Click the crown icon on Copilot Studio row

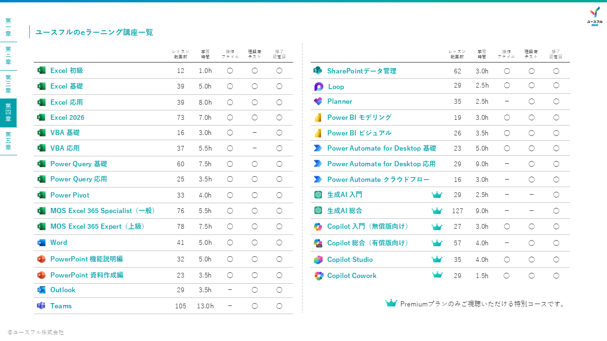tap(437, 259)
